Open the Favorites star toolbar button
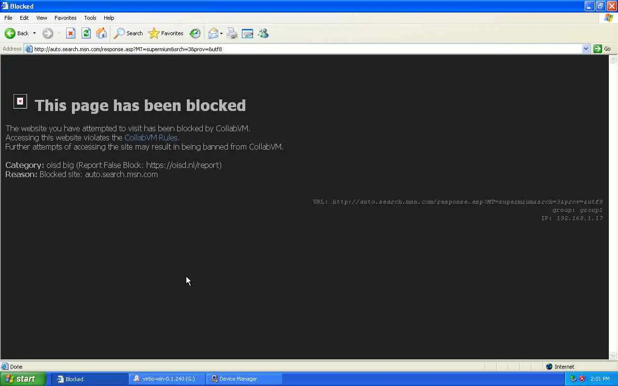 (x=166, y=33)
